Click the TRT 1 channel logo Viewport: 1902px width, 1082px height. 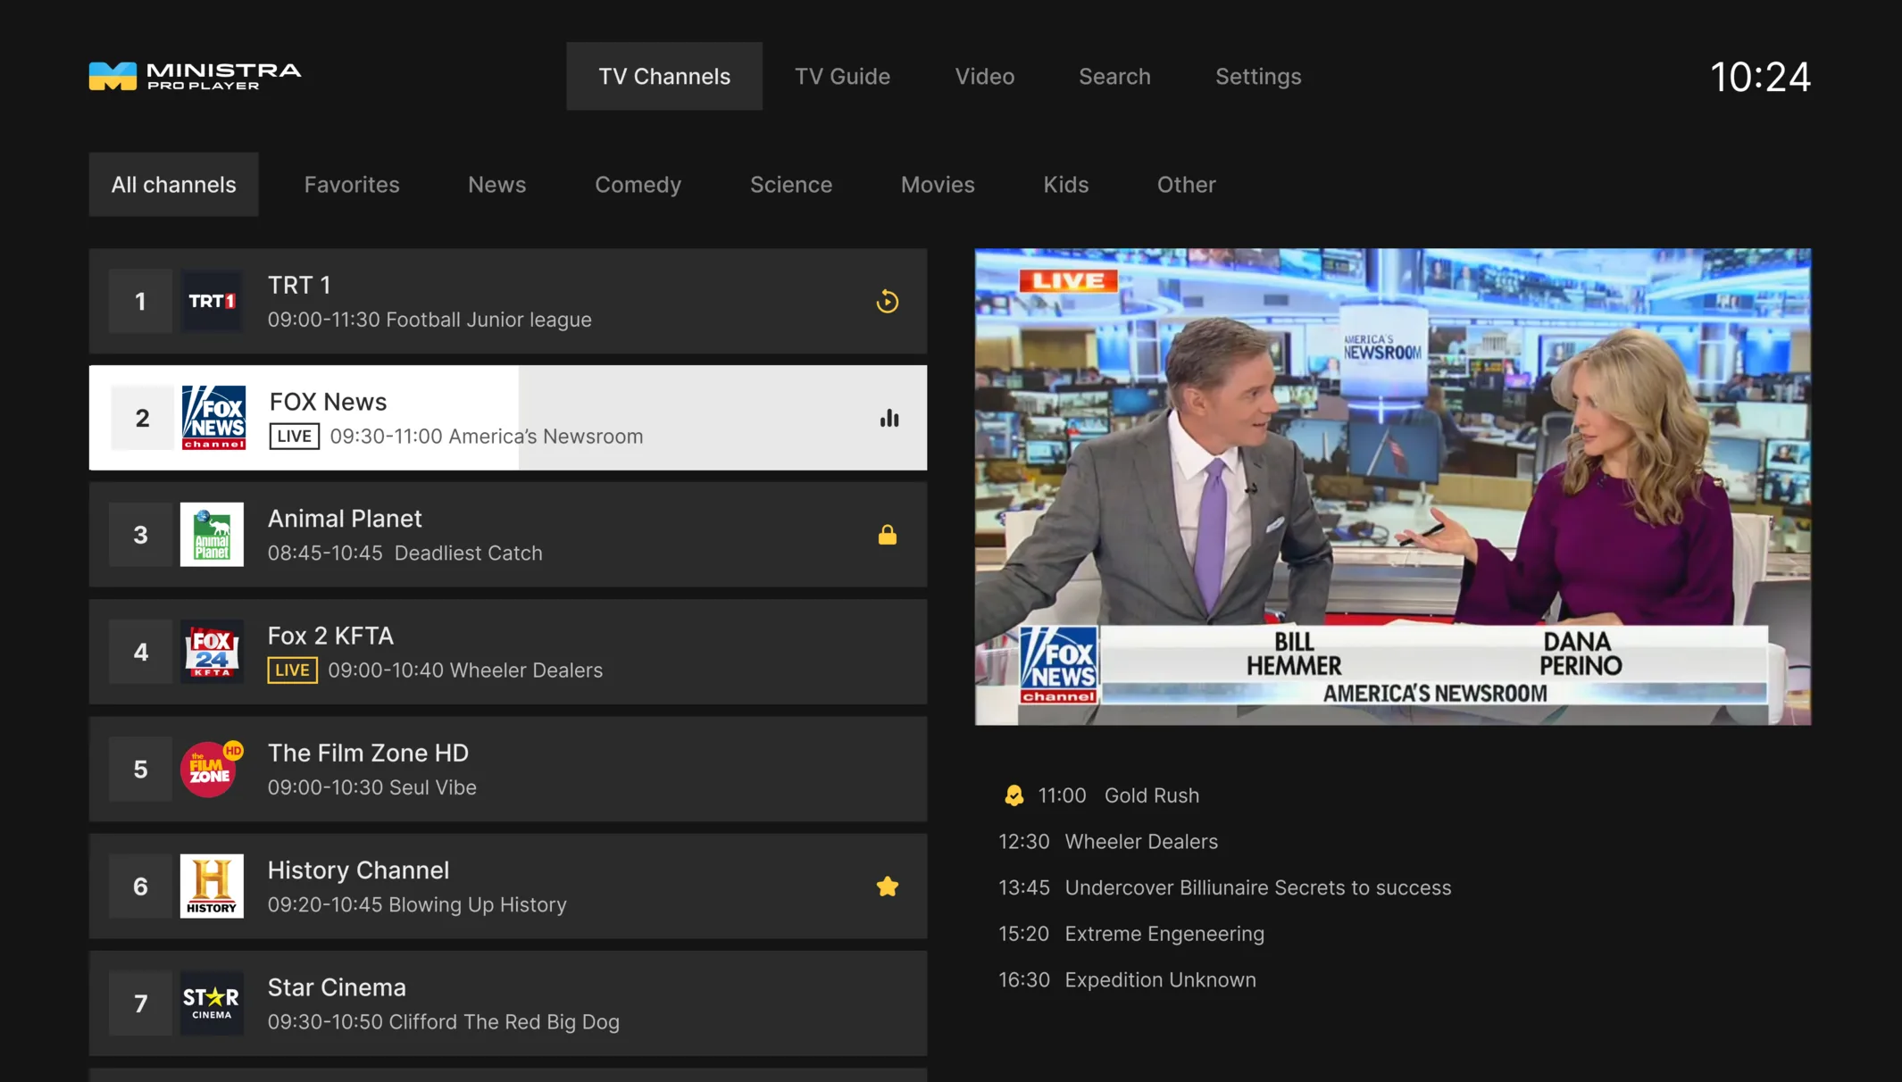click(x=212, y=301)
